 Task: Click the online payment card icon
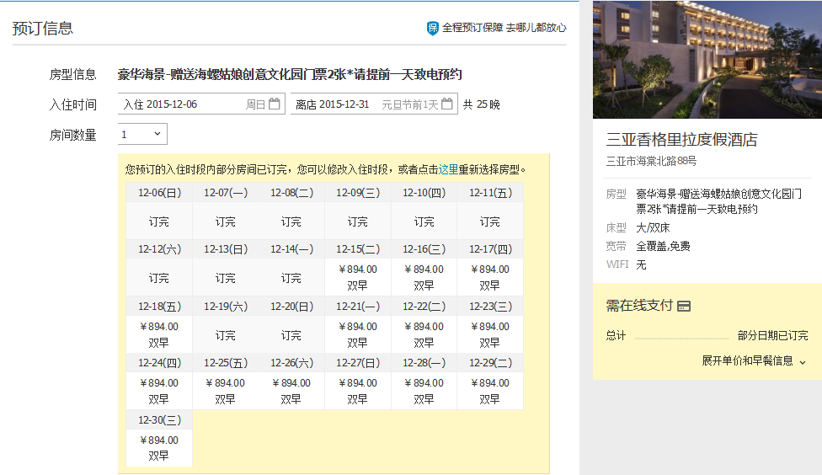684,306
